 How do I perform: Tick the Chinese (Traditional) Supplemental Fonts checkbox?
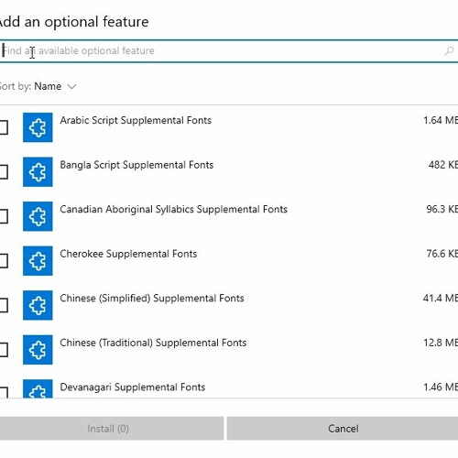coord(3,350)
